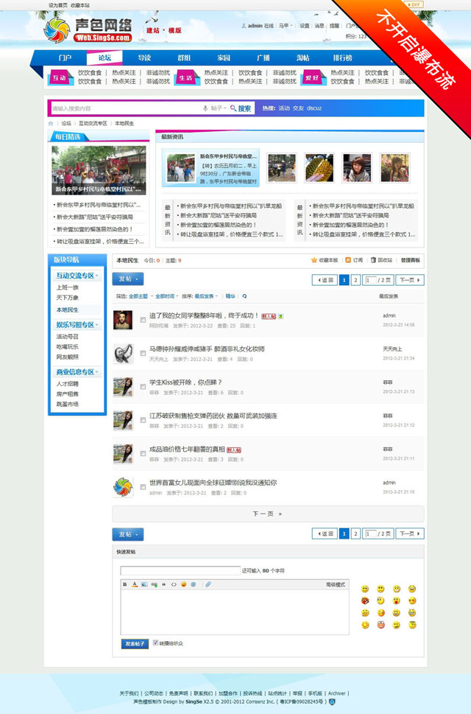Click the search text input field
This screenshot has width=471, height=714.
[x=125, y=108]
